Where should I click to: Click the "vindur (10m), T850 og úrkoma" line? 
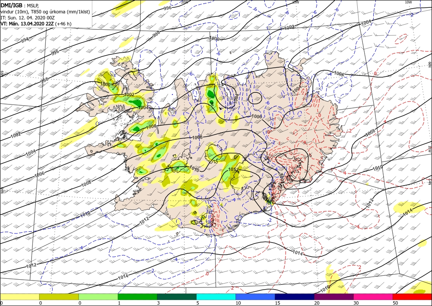(45, 12)
